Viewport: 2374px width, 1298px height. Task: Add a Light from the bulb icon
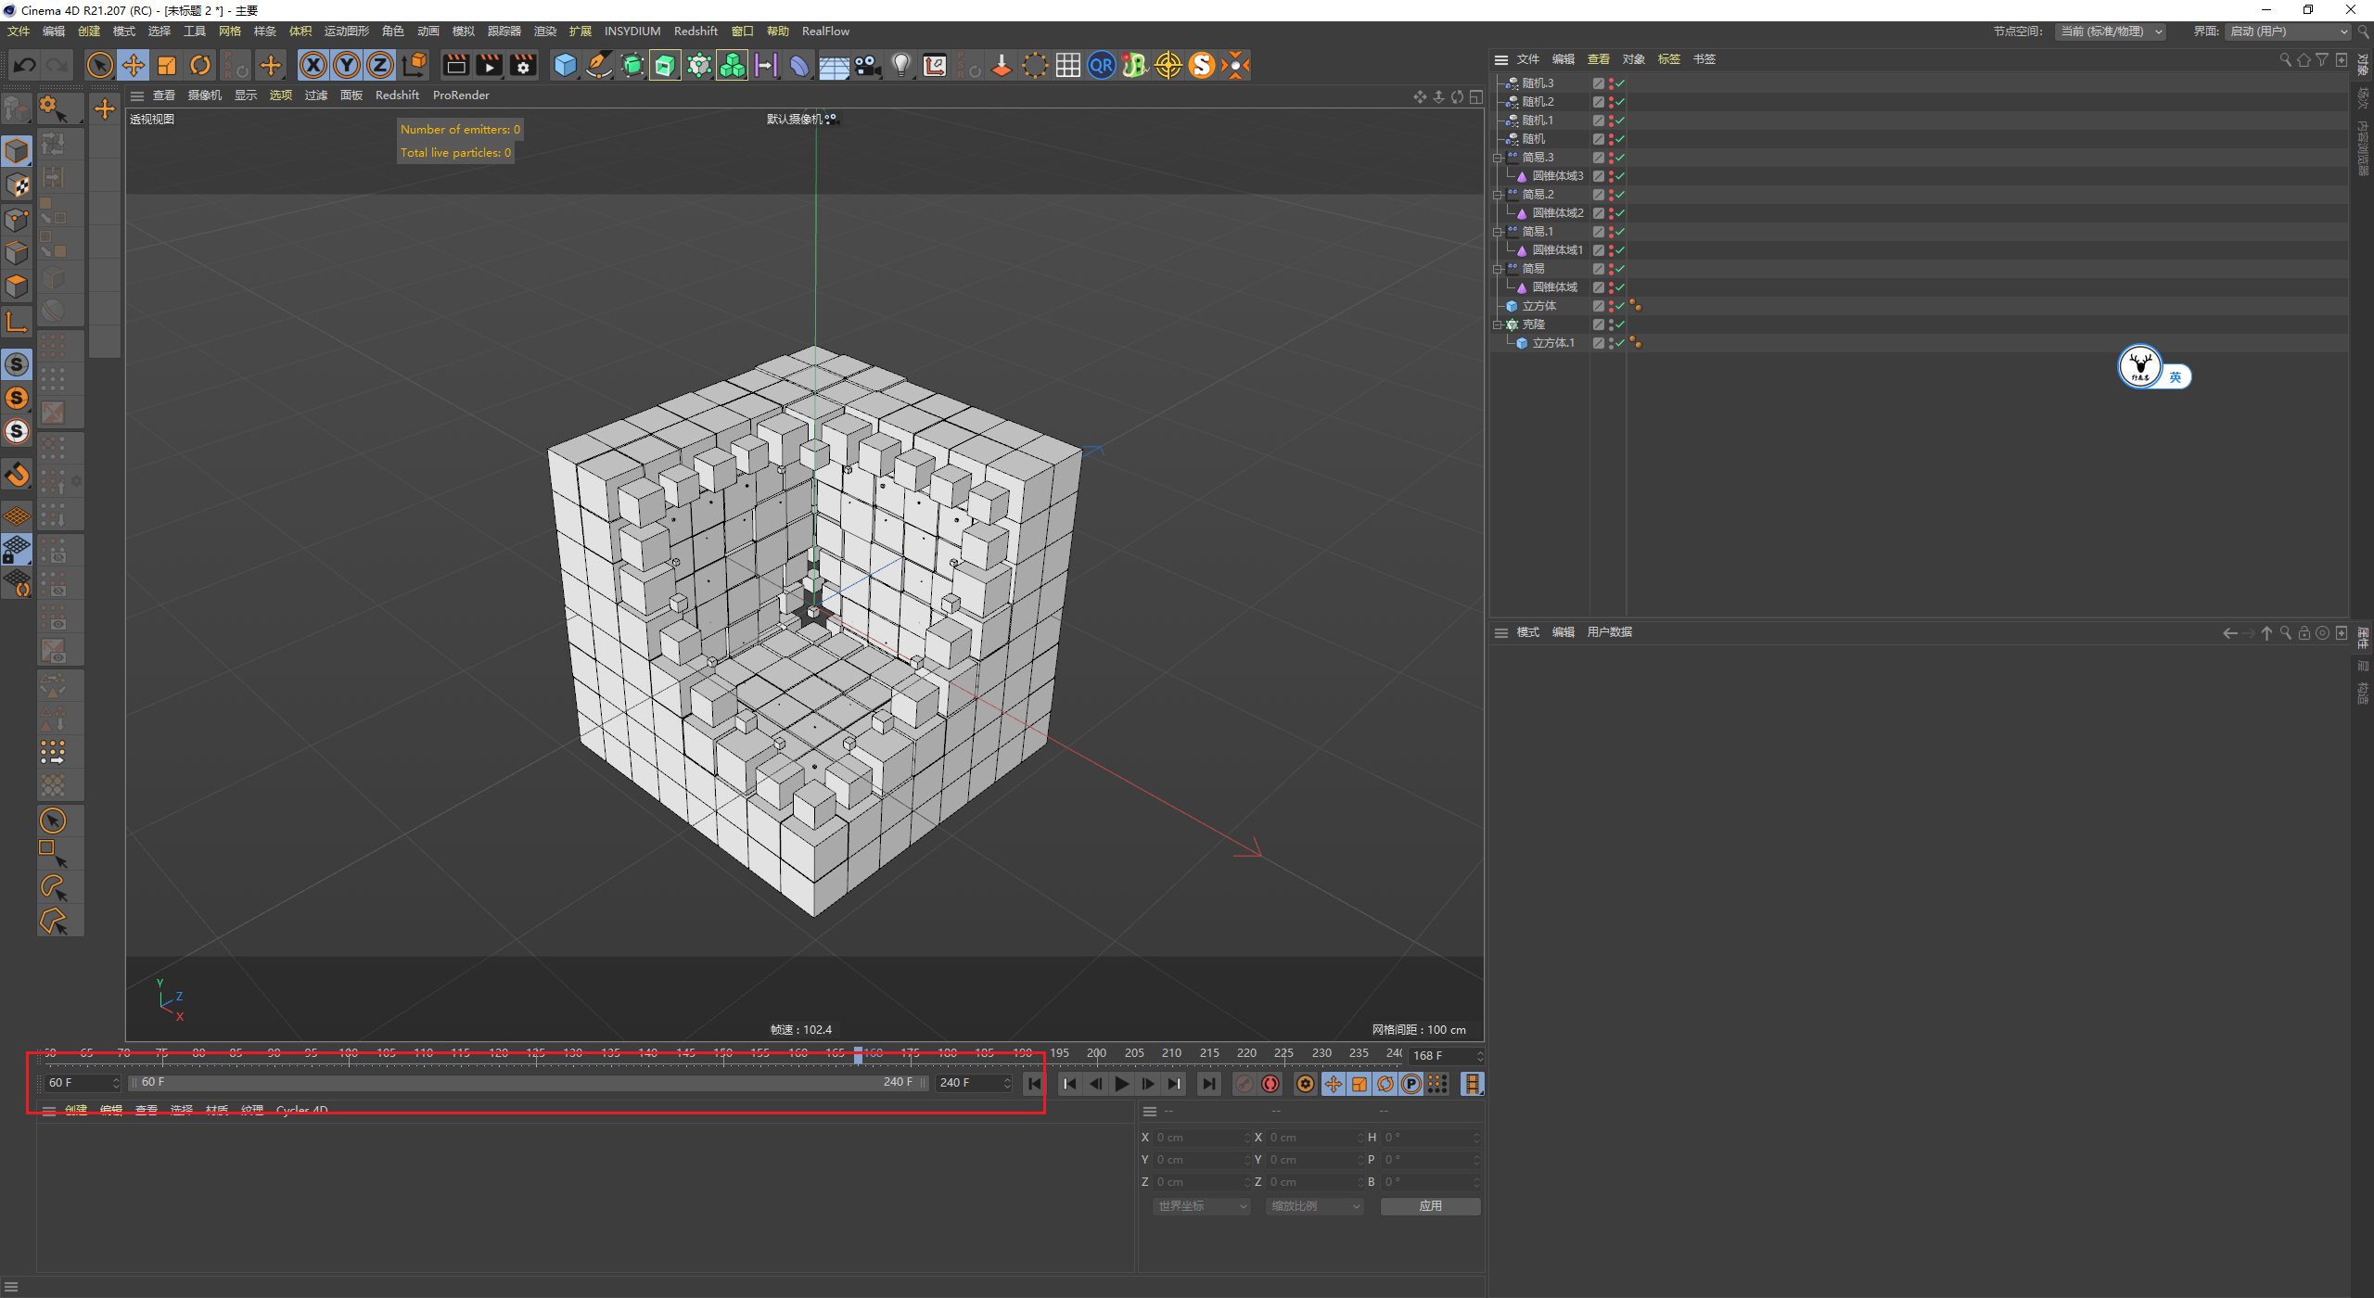[900, 65]
